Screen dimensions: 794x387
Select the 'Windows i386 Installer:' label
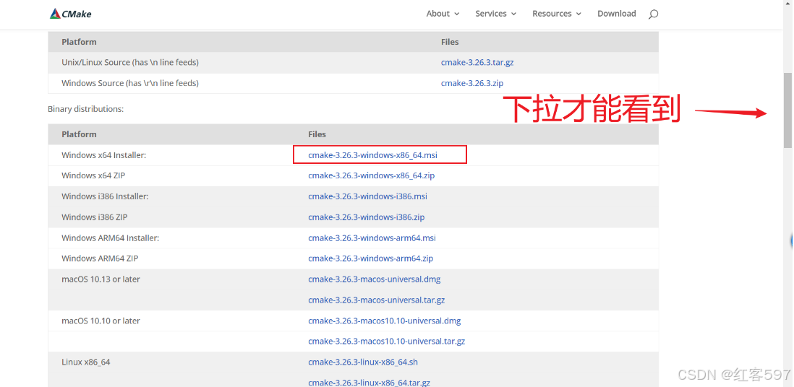[105, 196]
